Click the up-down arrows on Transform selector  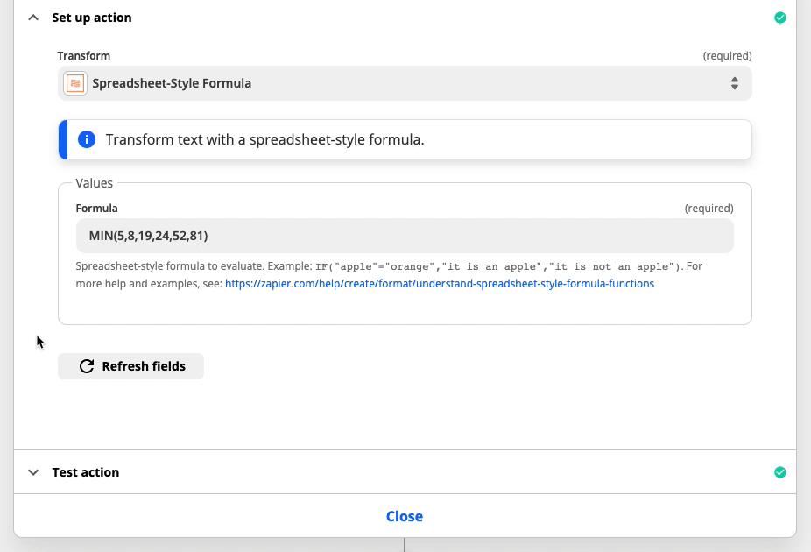[735, 83]
